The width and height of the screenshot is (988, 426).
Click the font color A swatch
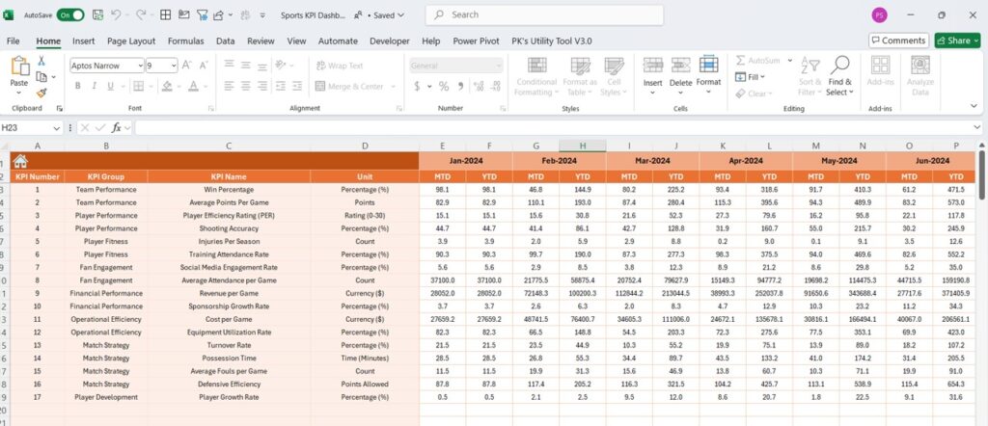point(194,86)
